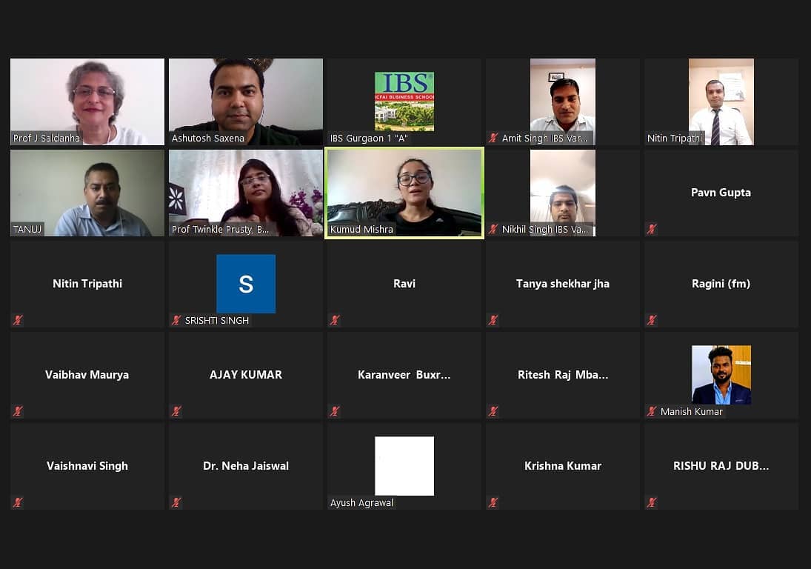Viewport: 811px width, 569px height.
Task: Select Kumud Mishra's highlighted video tile
Action: tap(404, 193)
